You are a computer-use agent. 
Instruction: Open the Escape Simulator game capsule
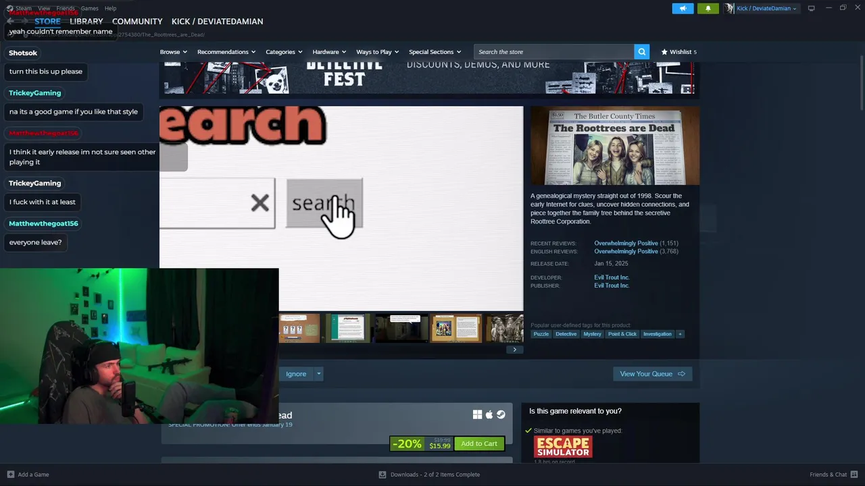tap(563, 447)
